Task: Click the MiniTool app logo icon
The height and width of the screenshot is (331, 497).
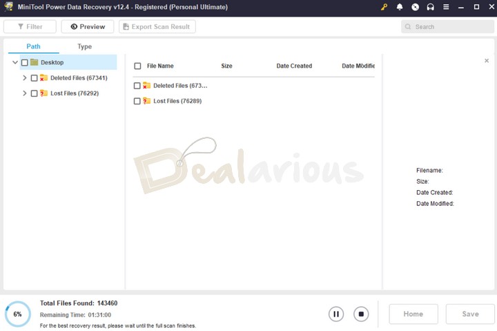Action: click(x=8, y=7)
